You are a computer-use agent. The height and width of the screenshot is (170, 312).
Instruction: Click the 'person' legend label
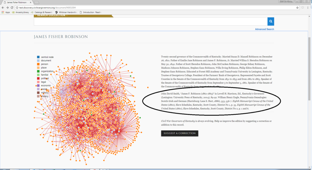(x=44, y=64)
